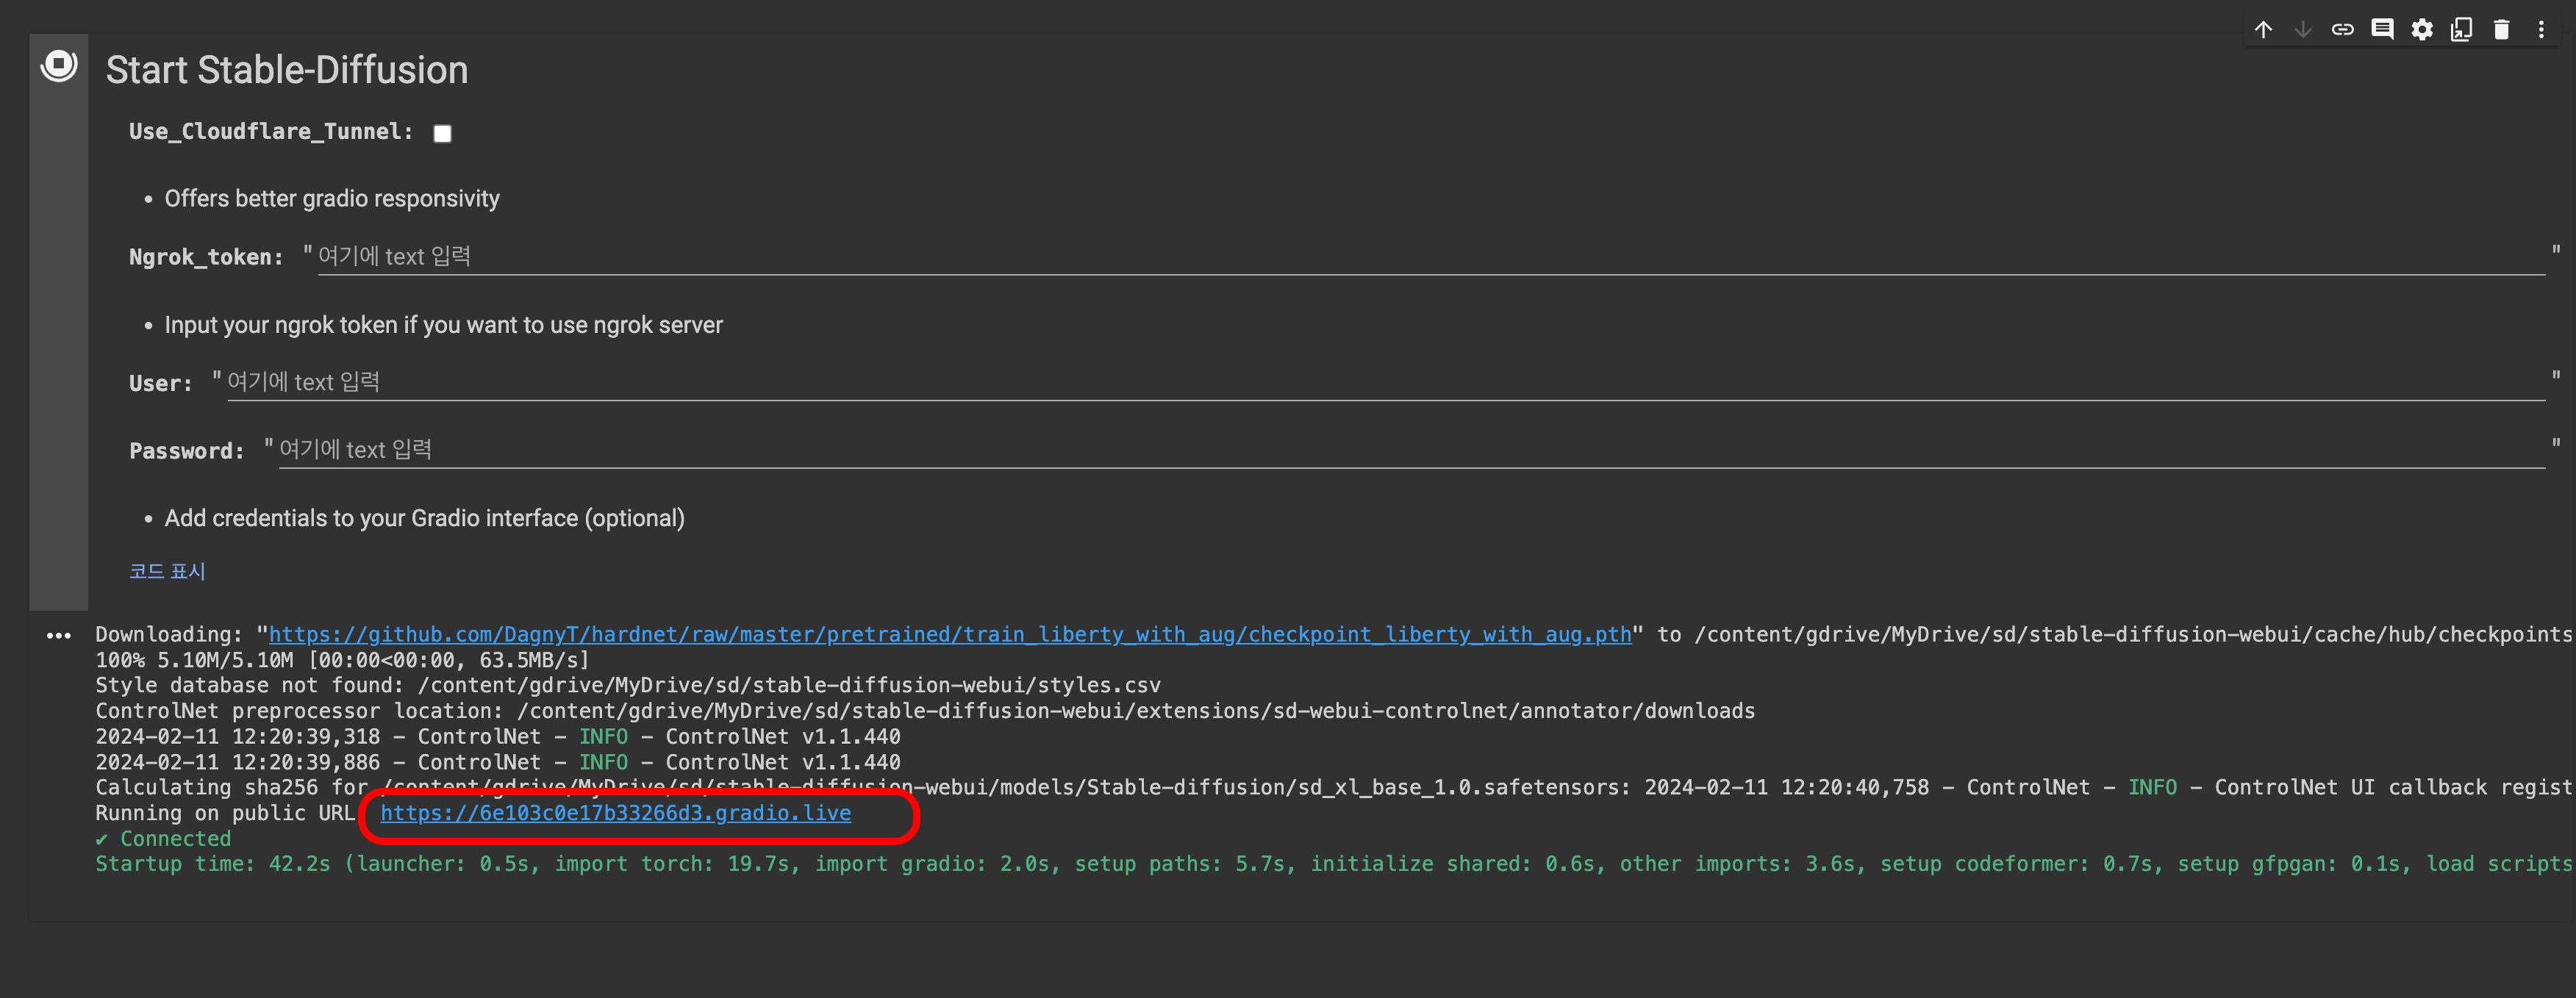The height and width of the screenshot is (998, 2576).
Task: Delete the cell with trash icon
Action: click(2501, 30)
